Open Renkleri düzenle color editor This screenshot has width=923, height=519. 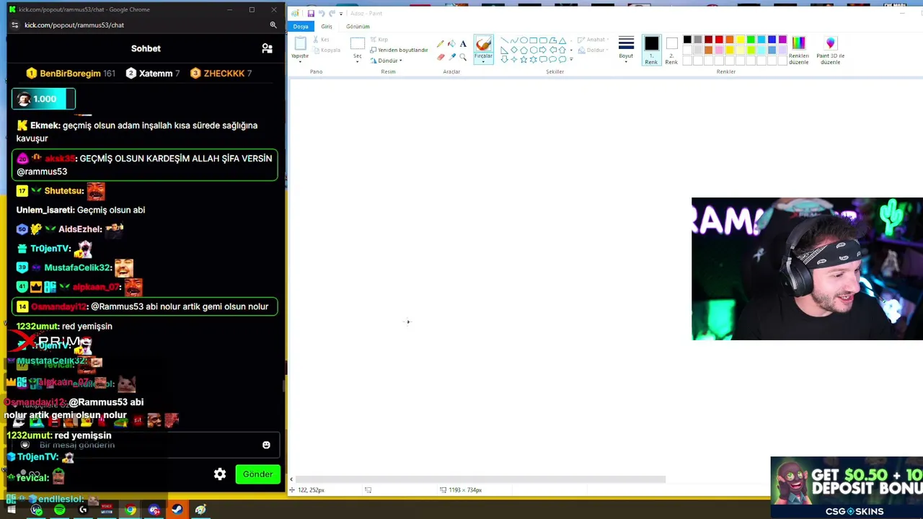(x=798, y=50)
